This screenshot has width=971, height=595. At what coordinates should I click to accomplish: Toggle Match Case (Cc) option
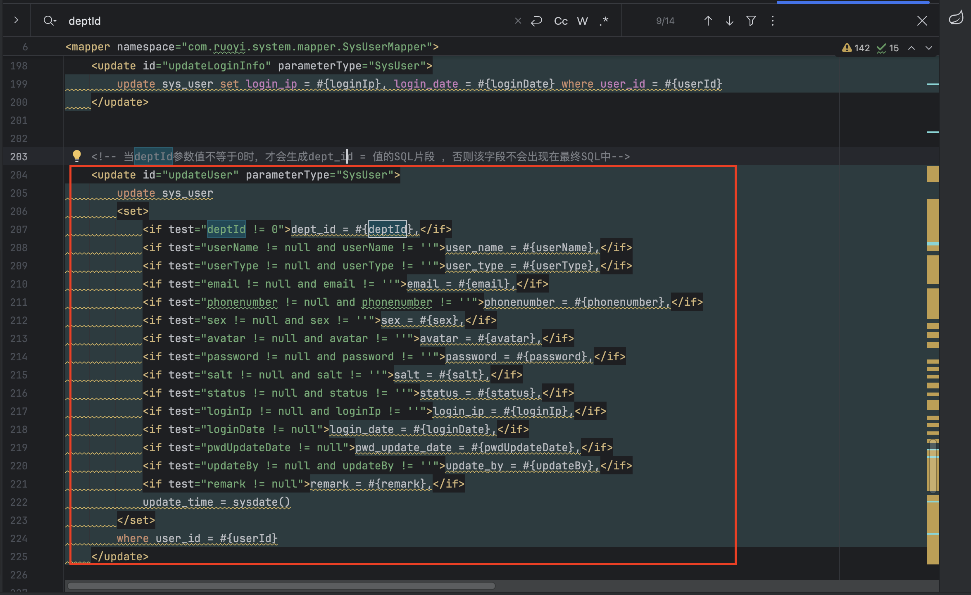point(561,21)
